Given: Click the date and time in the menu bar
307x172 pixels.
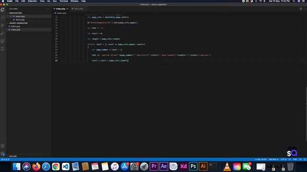Looking at the screenshot, I should tap(279, 1).
